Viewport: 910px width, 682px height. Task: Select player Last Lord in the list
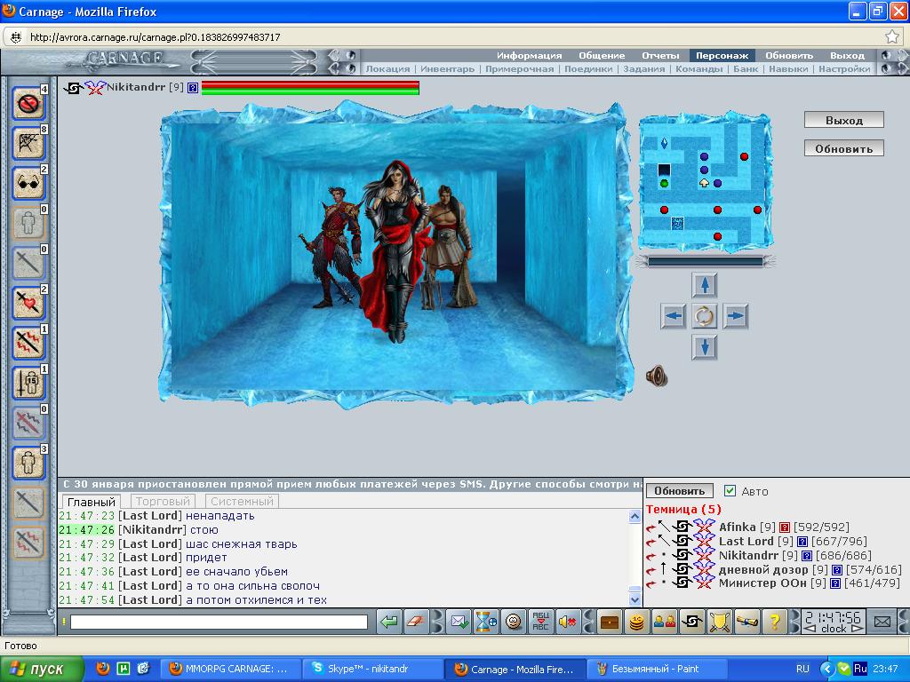(x=746, y=541)
